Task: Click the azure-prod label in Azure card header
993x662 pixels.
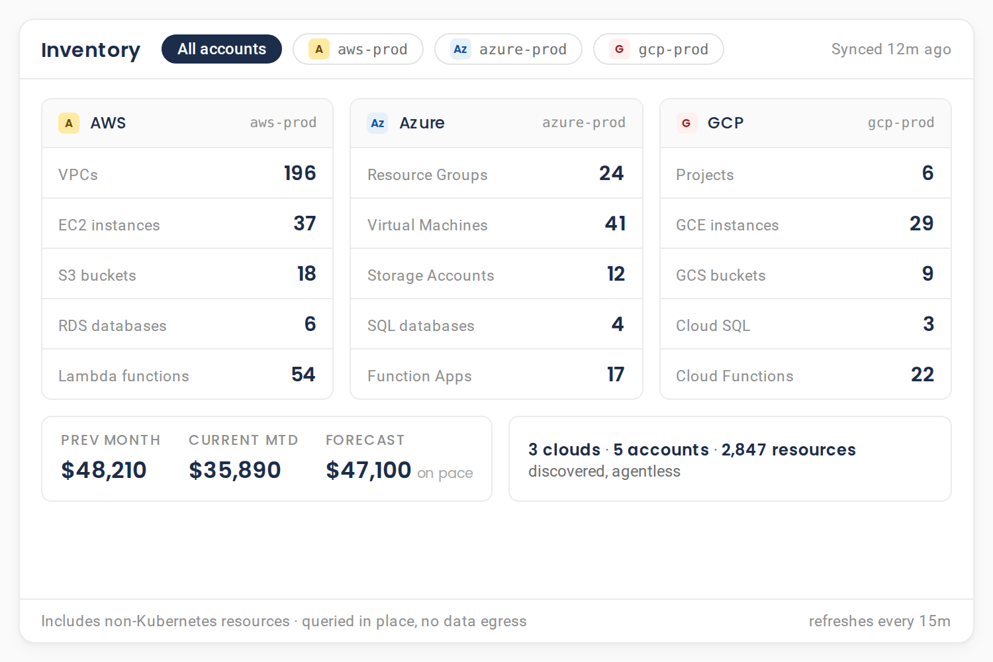Action: (584, 122)
